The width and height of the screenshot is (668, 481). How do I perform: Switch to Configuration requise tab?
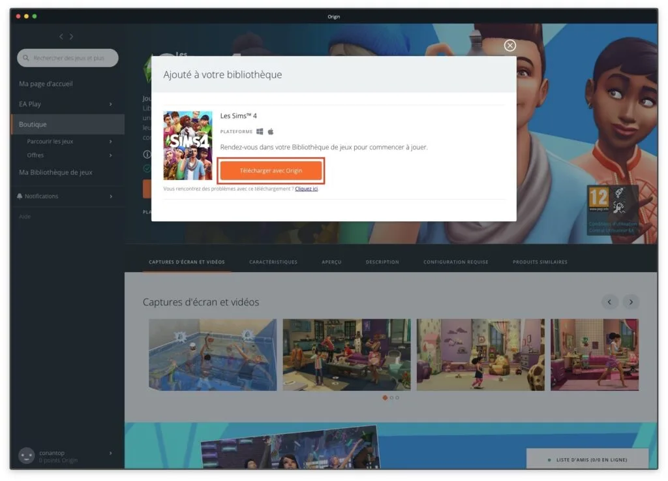click(456, 262)
